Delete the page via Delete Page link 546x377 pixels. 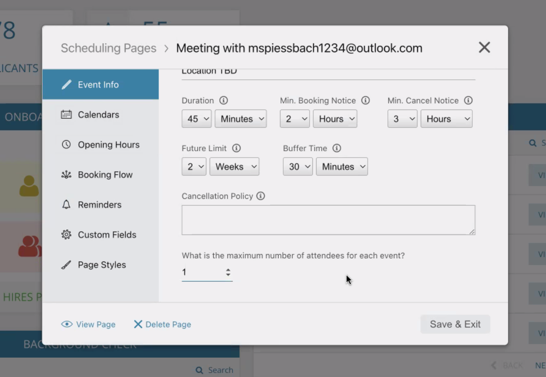pyautogui.click(x=162, y=324)
